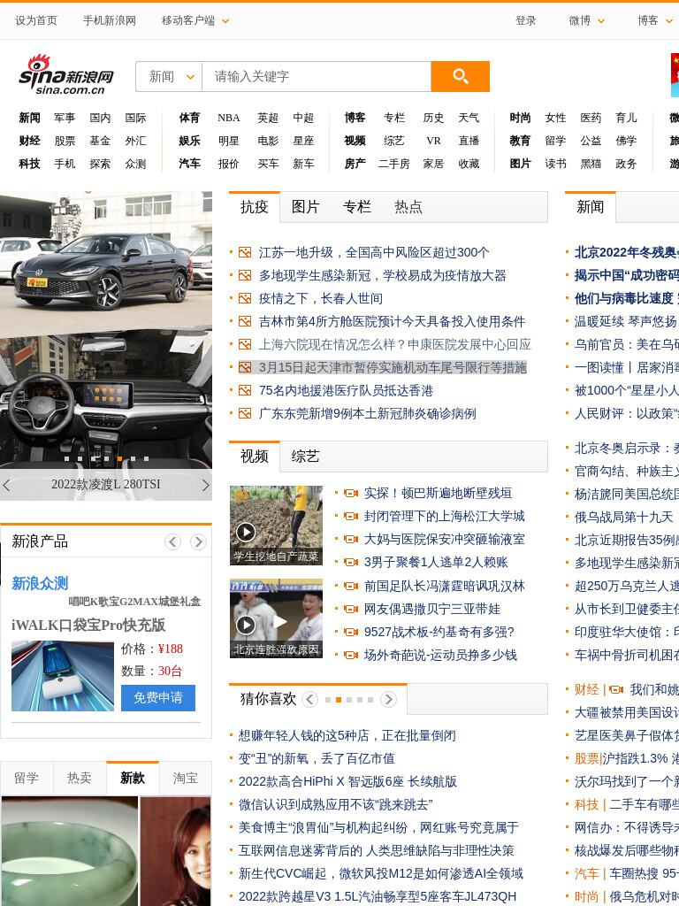Select the 留学 tab above product images
The image size is (679, 906).
[x=27, y=779]
